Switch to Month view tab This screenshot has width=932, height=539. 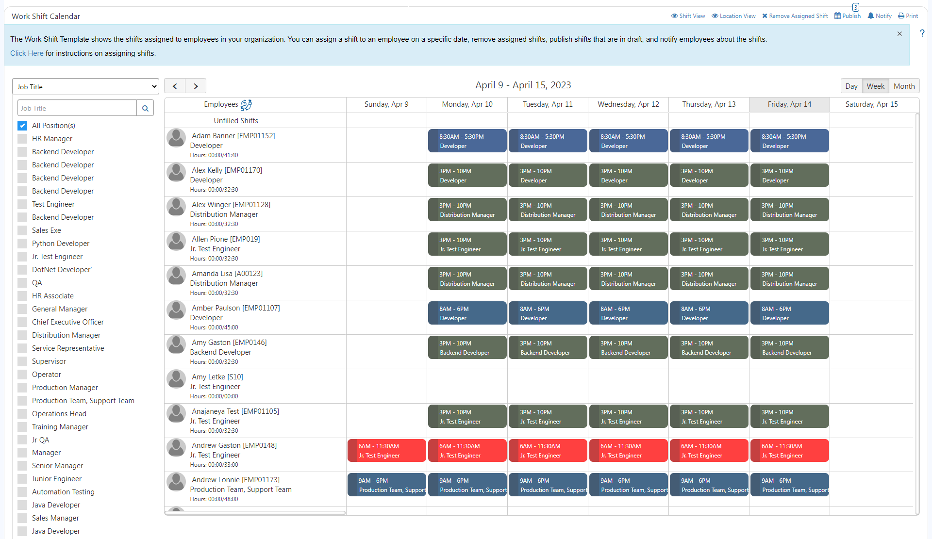(904, 86)
